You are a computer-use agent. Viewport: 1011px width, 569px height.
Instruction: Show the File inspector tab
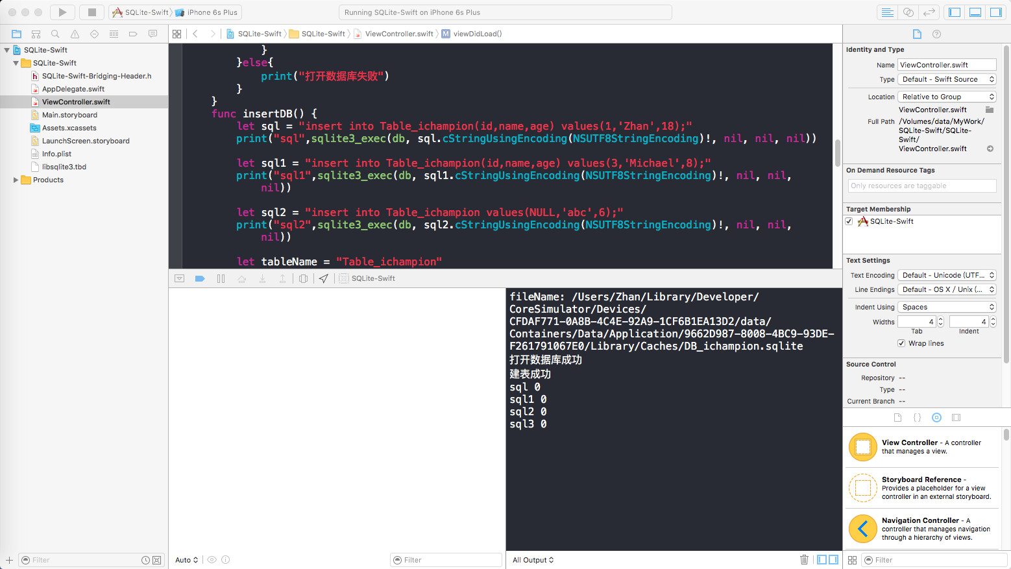[x=917, y=34]
